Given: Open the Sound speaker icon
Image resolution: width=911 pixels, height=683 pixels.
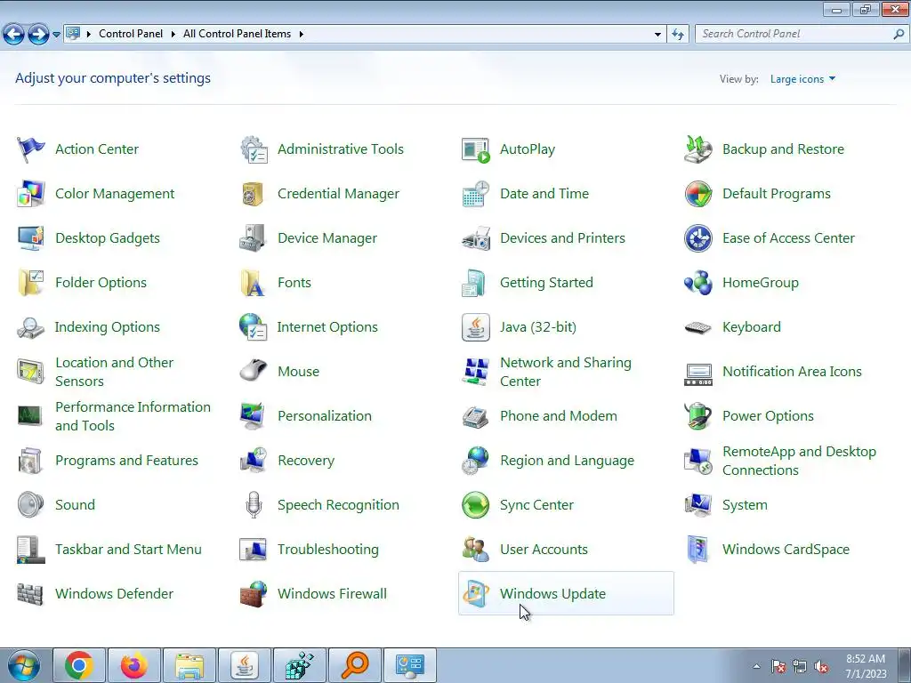Looking at the screenshot, I should (x=30, y=505).
